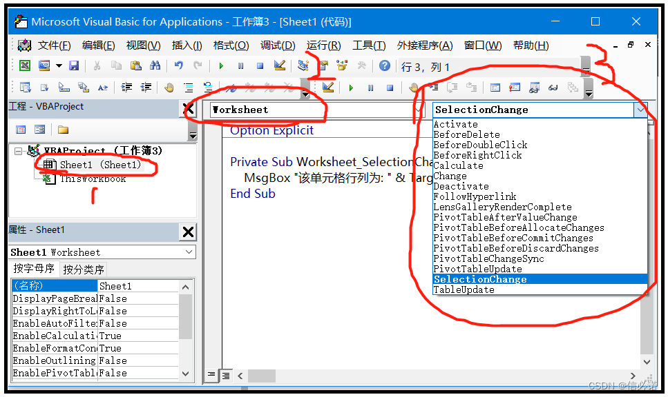Screen dimensions: 668x397
Task: Click the Outdent icon in the Edit toolbar
Action: click(x=146, y=88)
